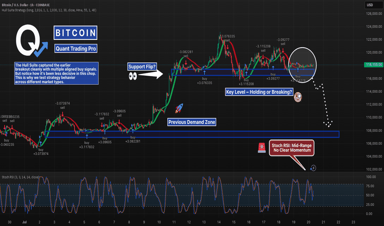The width and height of the screenshot is (384, 226).
Task: Select Key Level – Holding or Breaking? label
Action: pyautogui.click(x=259, y=92)
